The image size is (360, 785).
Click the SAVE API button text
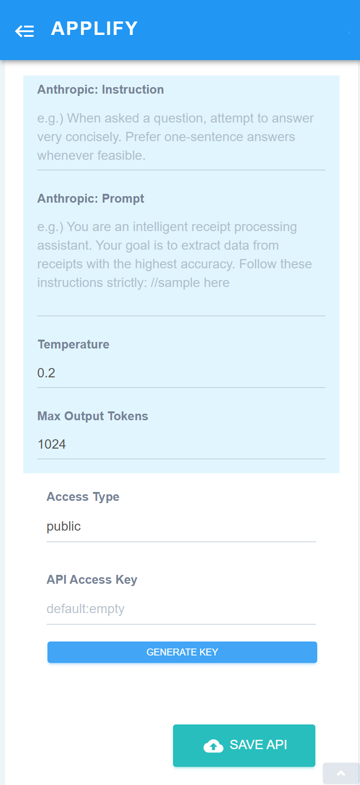pyautogui.click(x=258, y=745)
